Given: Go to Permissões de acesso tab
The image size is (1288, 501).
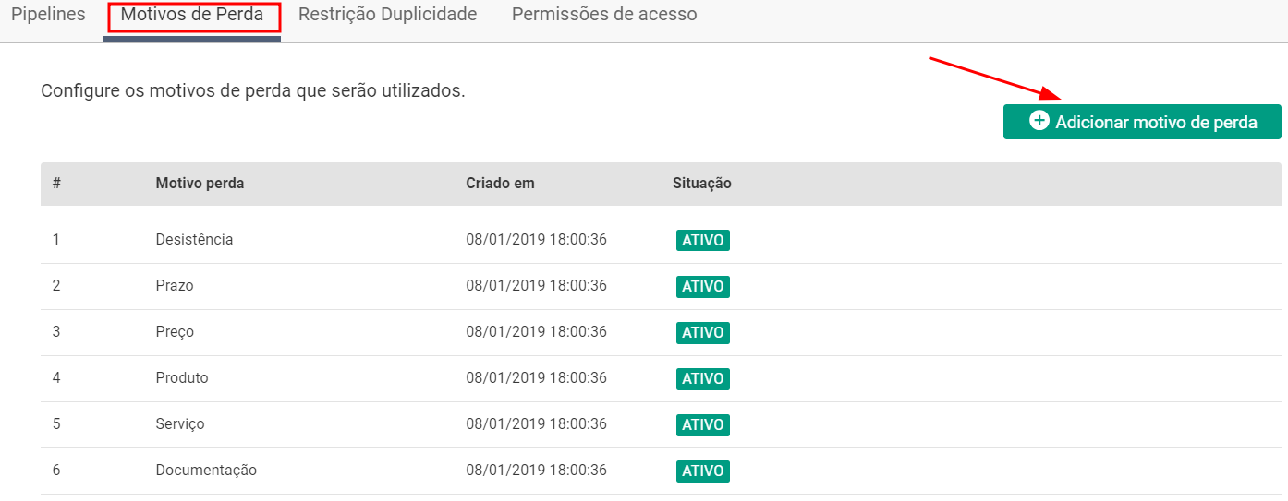Looking at the screenshot, I should tap(604, 15).
